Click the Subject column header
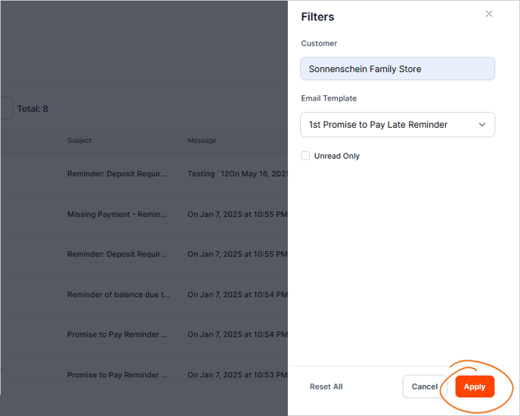520x416 pixels. click(x=79, y=141)
